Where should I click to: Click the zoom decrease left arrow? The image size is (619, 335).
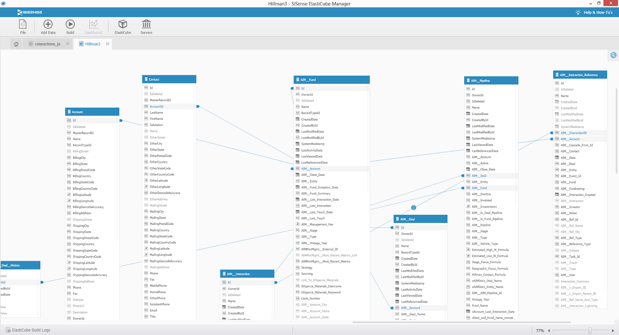coord(549,331)
